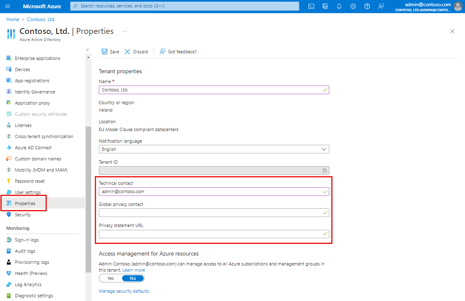Viewport: 465px width, 301px height.
Task: Open the Manage security defaults link
Action: coord(124,291)
